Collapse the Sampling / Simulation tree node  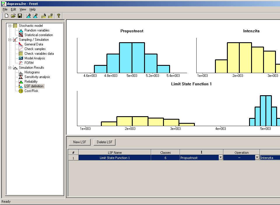point(10,40)
